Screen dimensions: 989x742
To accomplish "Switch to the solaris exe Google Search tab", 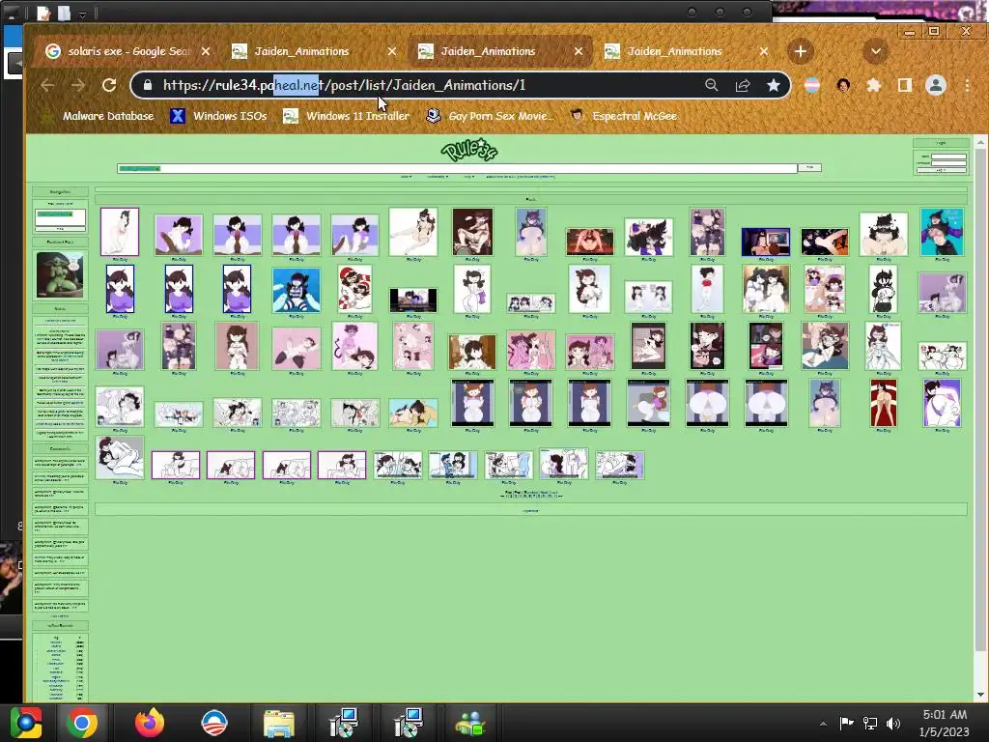I will coord(127,52).
